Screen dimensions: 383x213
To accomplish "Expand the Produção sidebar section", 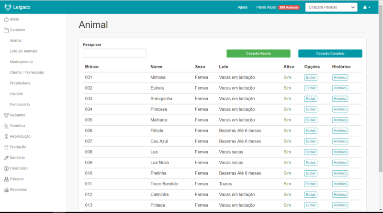I will [x=18, y=147].
